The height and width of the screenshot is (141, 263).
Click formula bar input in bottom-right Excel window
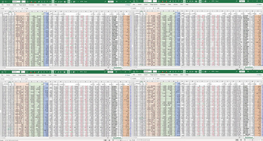pos(209,78)
